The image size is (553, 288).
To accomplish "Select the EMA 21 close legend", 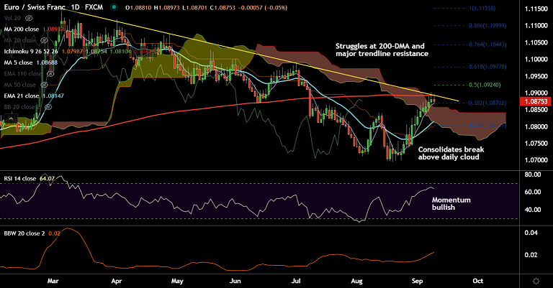I will pyautogui.click(x=22, y=96).
